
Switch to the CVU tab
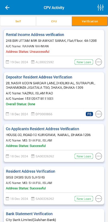click(x=54, y=21)
